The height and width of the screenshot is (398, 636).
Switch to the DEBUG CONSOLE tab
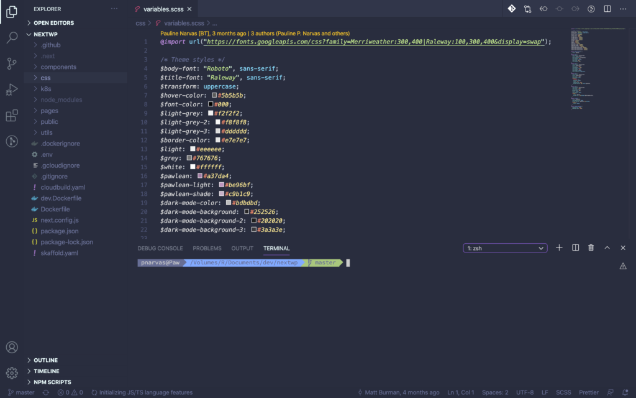click(x=160, y=248)
